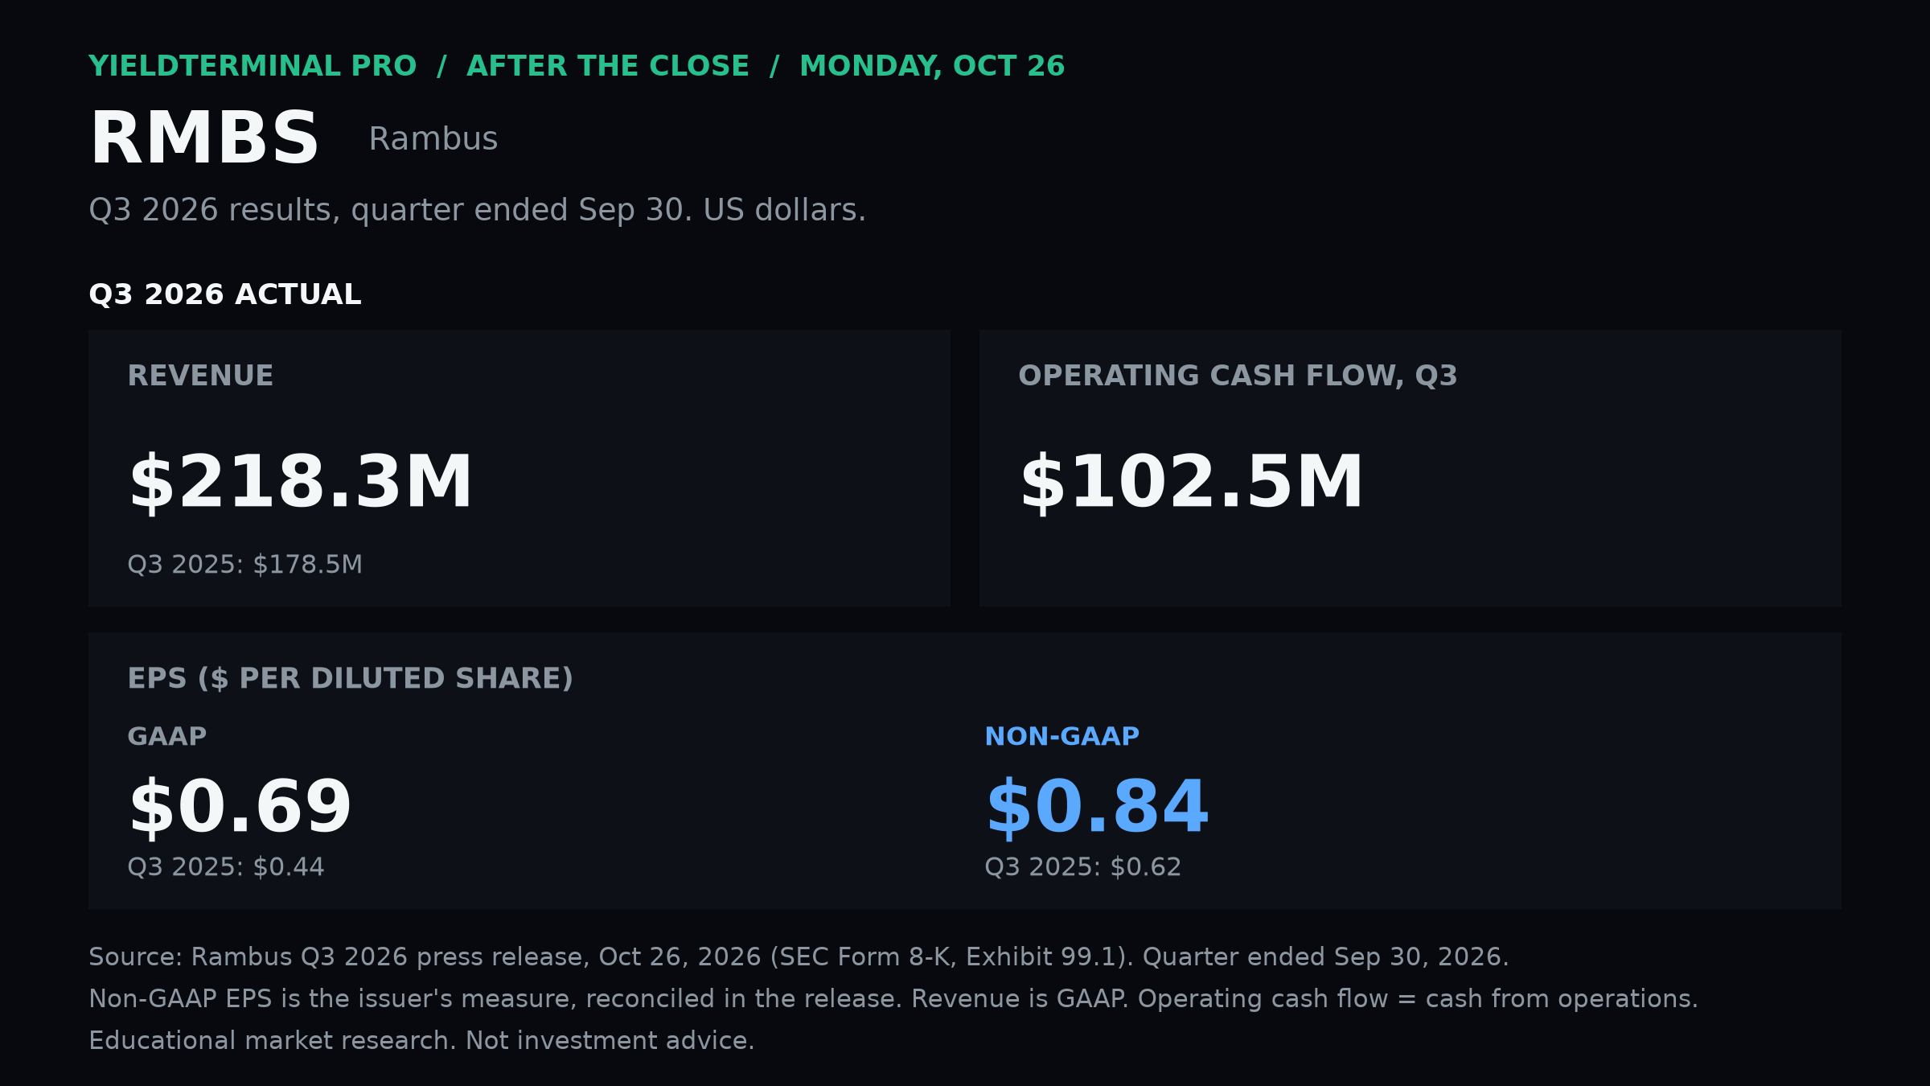Click the $0.69 GAAP EPS value
Viewport: 1930px width, 1086px height.
[x=240, y=807]
